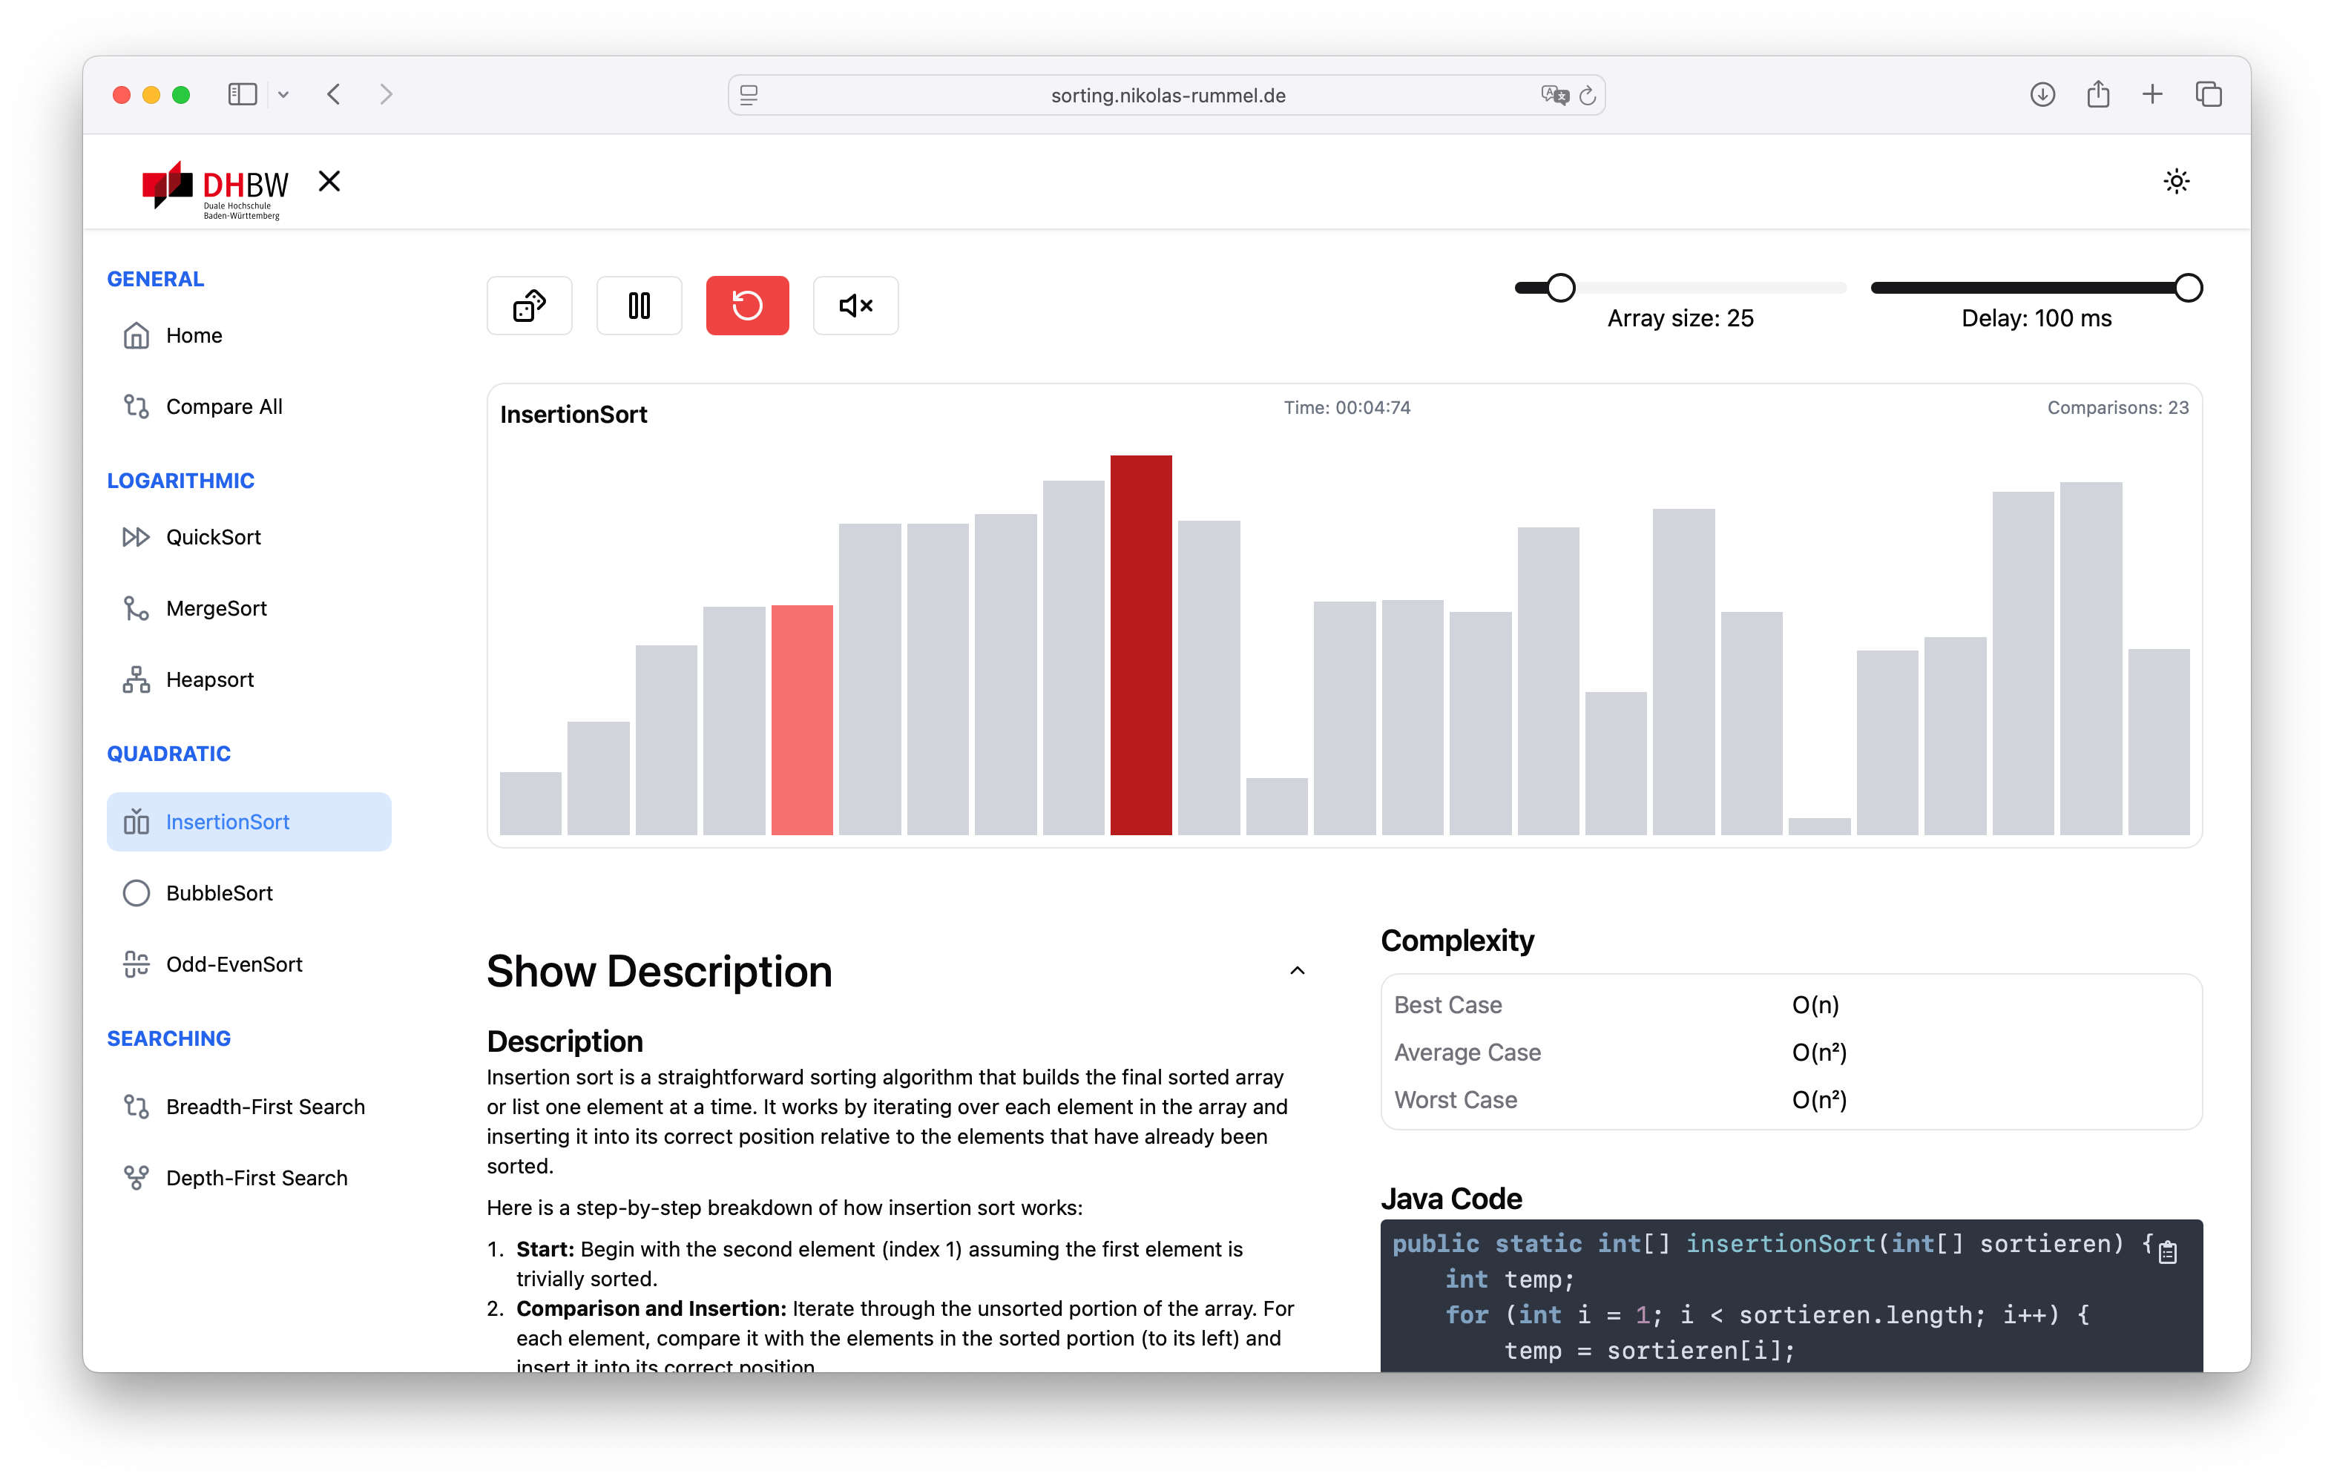The image size is (2334, 1482).
Task: Click the Safari address bar
Action: point(1166,95)
